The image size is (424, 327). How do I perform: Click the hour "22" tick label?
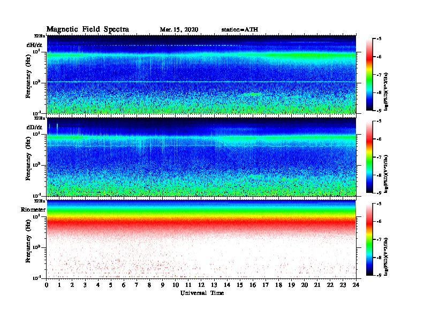point(330,285)
